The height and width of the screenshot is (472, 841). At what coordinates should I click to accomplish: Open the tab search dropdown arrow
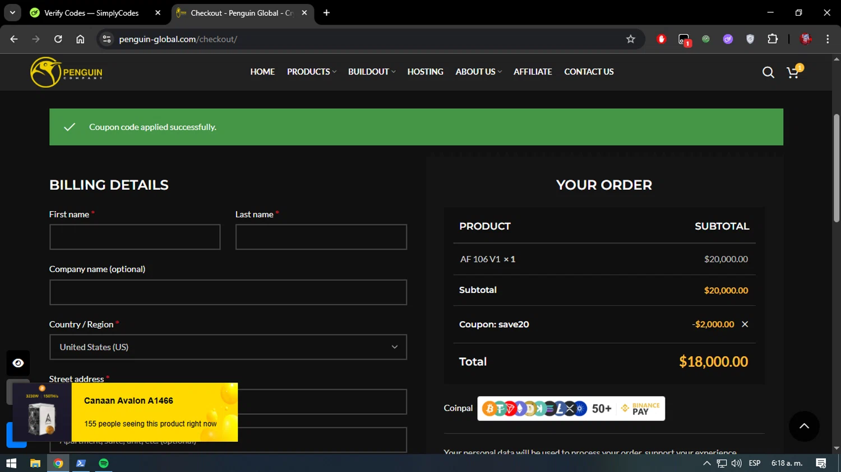12,12
